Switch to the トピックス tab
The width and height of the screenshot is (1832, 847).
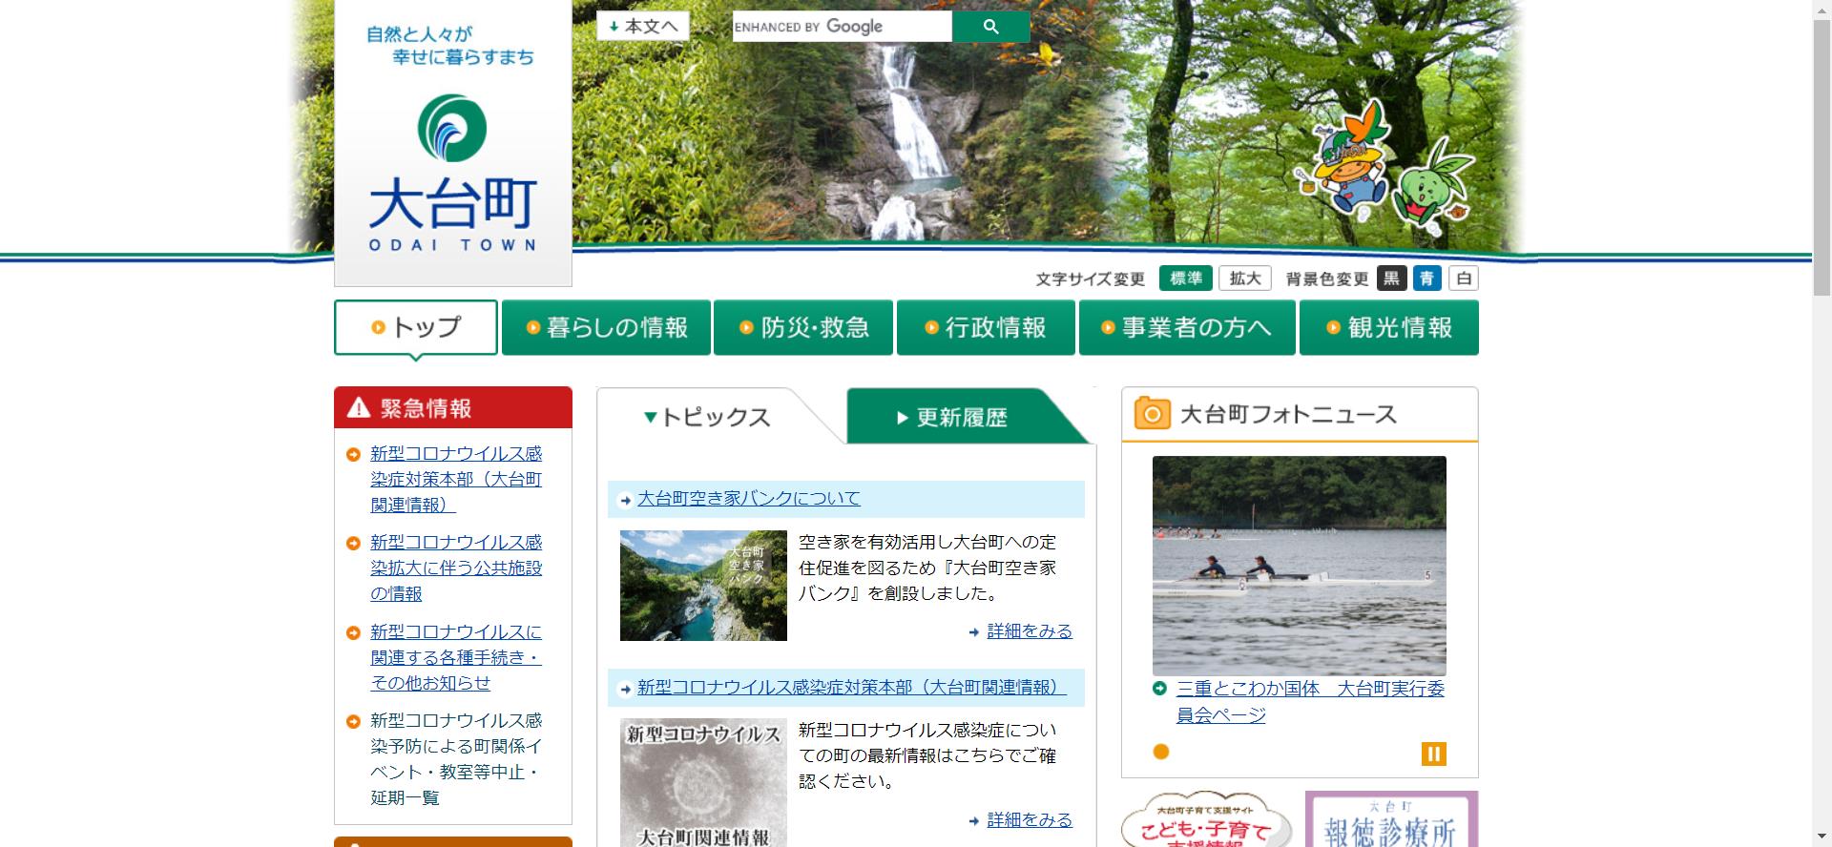(x=708, y=417)
